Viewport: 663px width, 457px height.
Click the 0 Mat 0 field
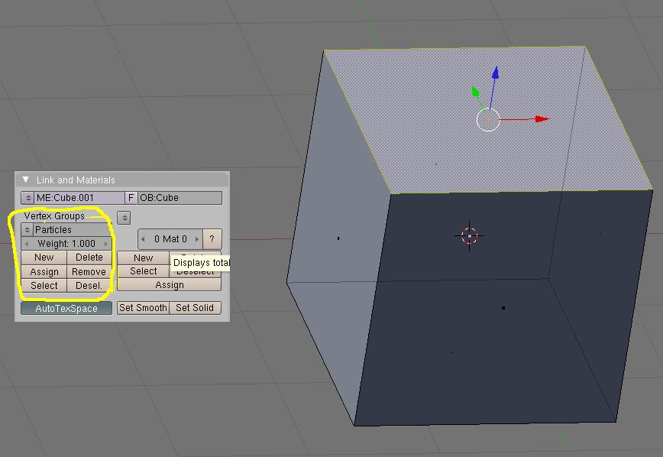tap(170, 239)
